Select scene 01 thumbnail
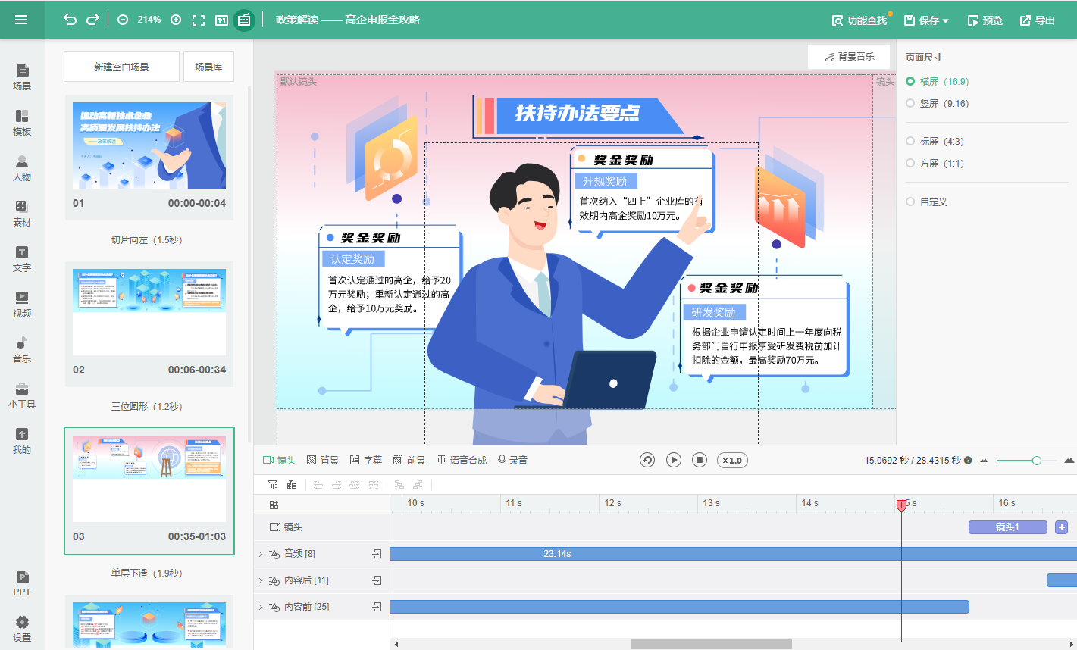Screen dimensions: 1077x650 click(149, 145)
